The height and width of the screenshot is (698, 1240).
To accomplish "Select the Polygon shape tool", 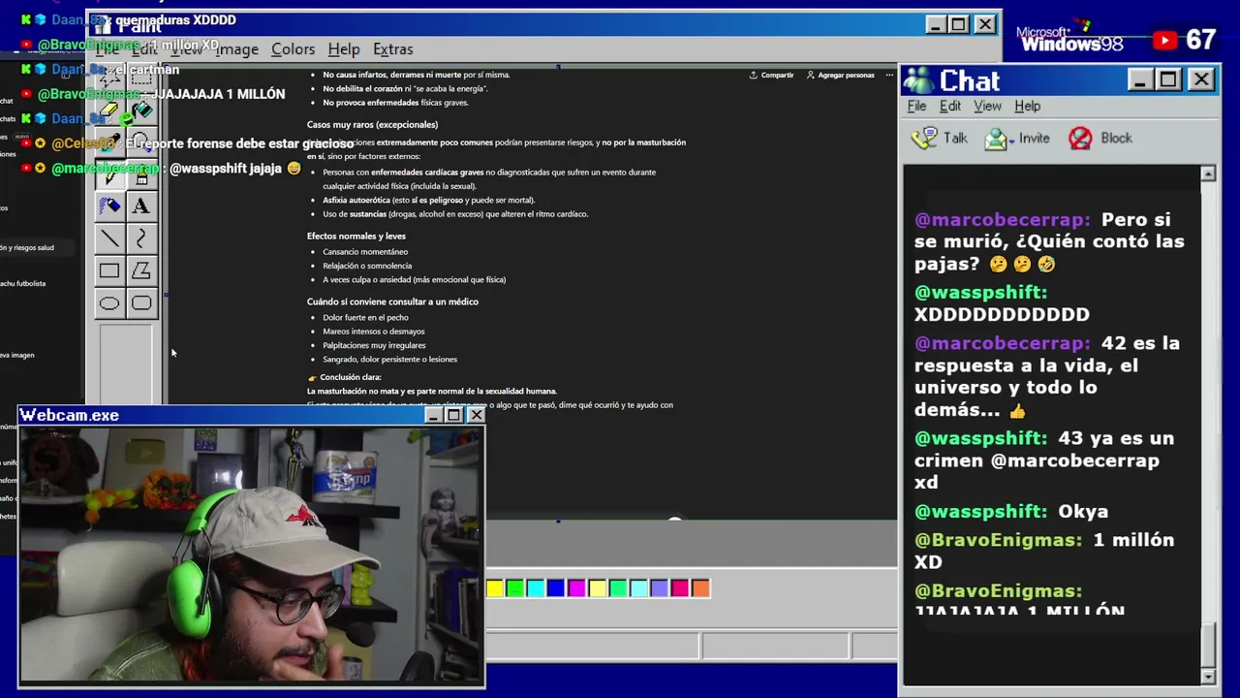I will tap(141, 271).
